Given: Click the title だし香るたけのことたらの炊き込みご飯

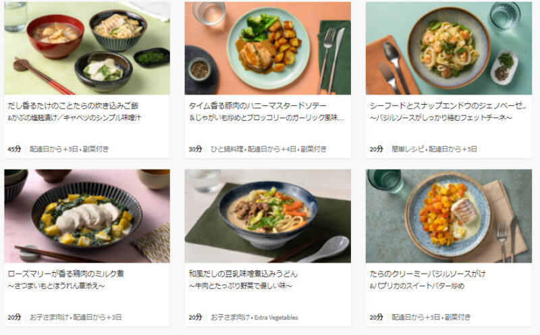Looking at the screenshot, I should (x=73, y=106).
